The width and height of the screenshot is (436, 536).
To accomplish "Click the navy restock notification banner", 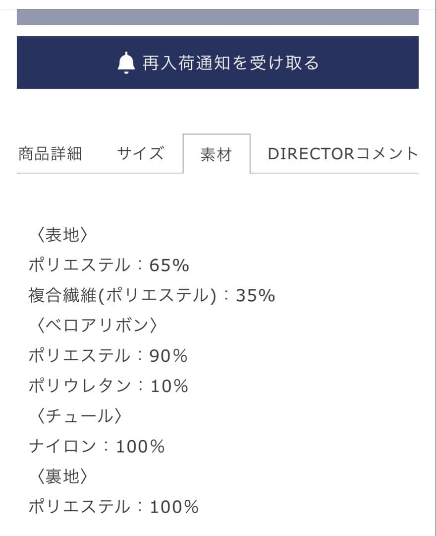I will [218, 62].
